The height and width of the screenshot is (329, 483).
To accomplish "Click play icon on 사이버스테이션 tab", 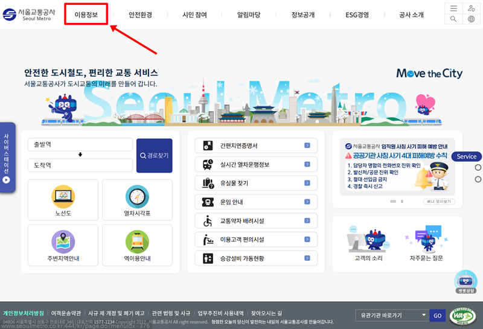I will (6, 180).
